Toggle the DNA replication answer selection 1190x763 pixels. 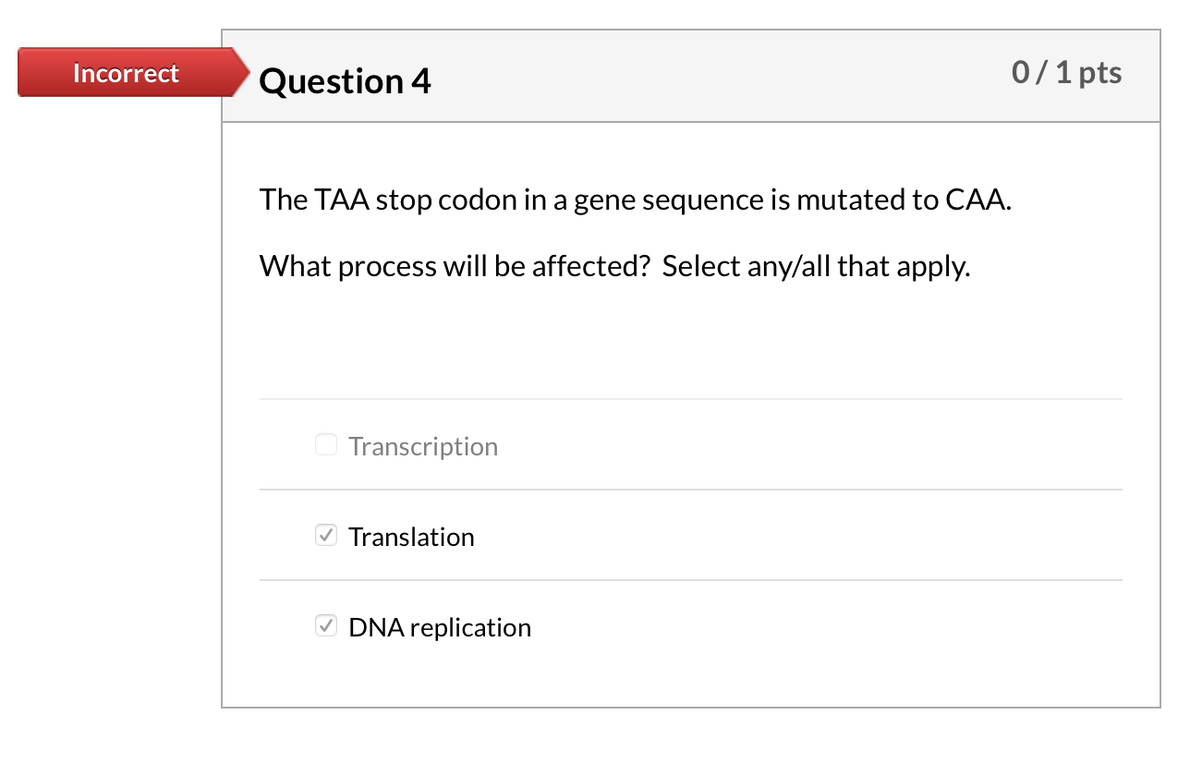point(325,625)
